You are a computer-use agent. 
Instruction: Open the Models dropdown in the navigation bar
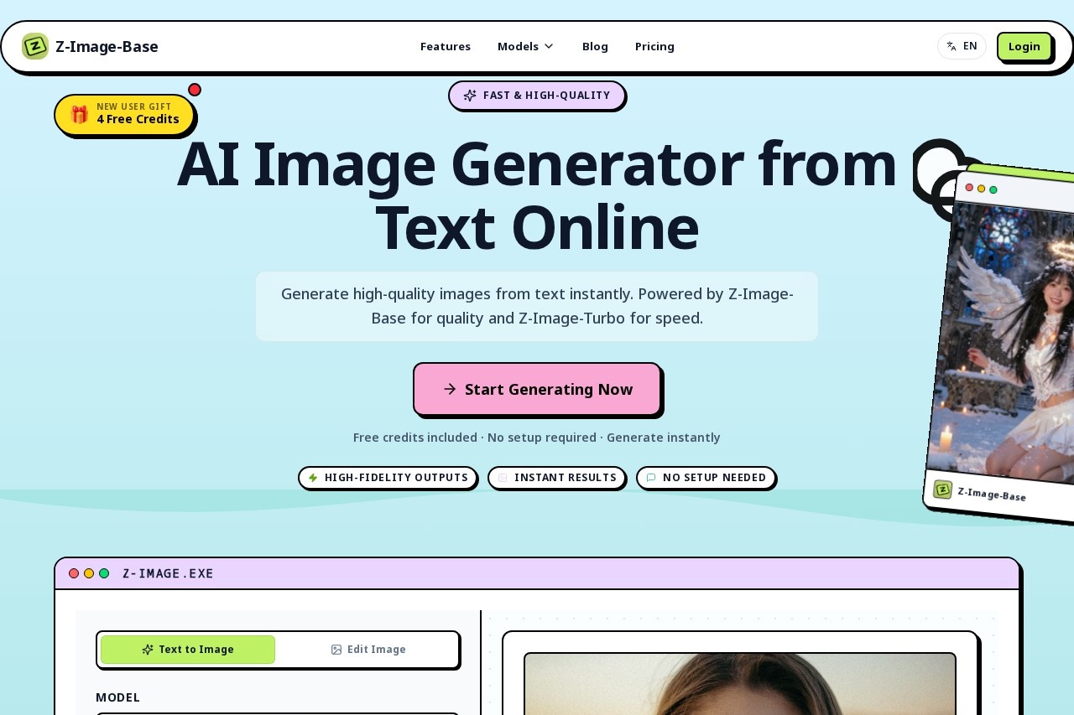[525, 46]
